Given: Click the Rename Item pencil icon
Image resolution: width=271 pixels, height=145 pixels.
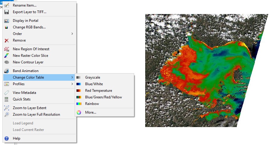Looking at the screenshot, I should coord(7,5).
